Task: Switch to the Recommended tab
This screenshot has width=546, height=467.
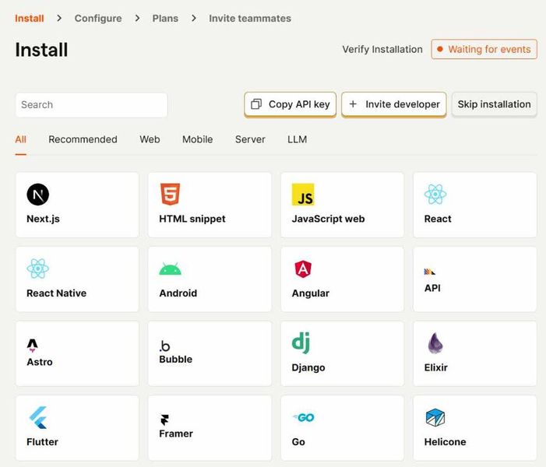Action: pyautogui.click(x=83, y=139)
